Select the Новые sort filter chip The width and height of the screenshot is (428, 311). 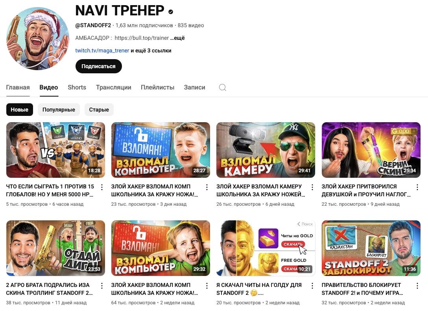(x=19, y=110)
